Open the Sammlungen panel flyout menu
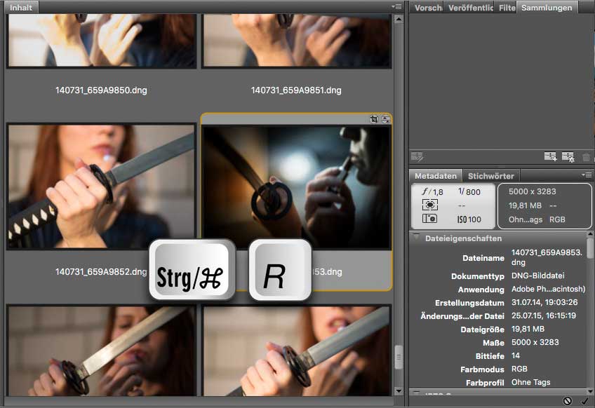This screenshot has width=595, height=408. pyautogui.click(x=586, y=7)
